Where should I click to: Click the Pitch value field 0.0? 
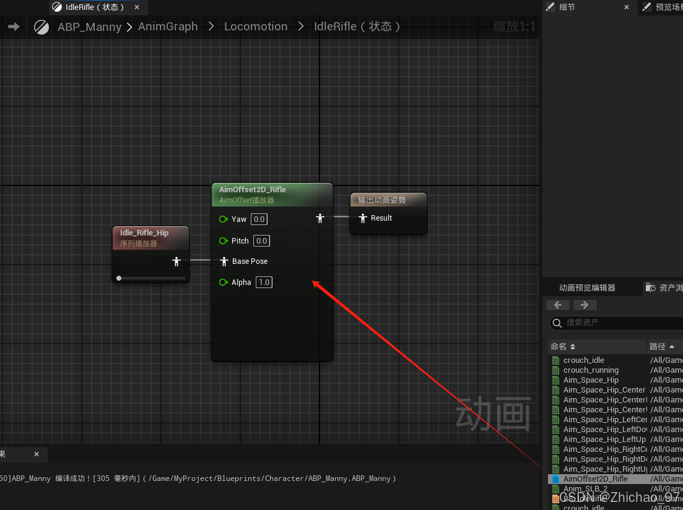(261, 241)
